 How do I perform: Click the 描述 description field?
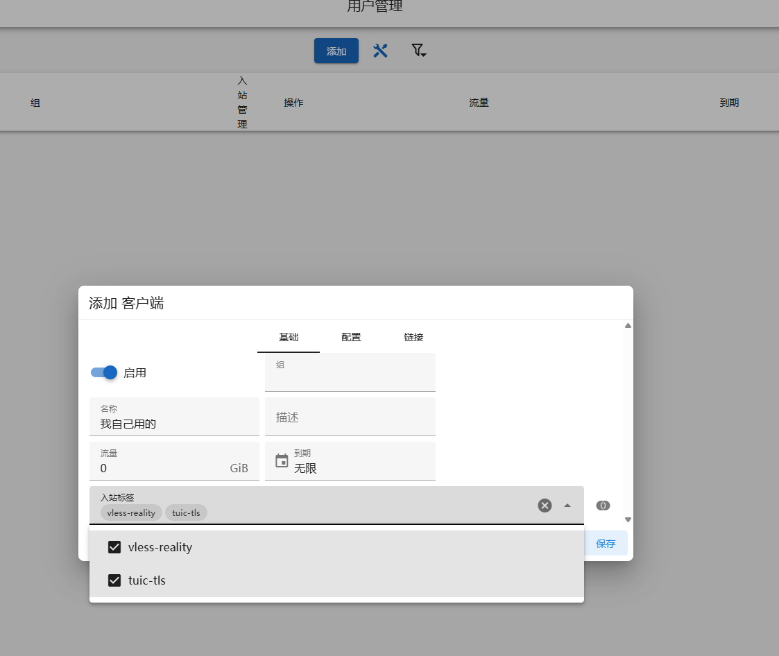(350, 417)
